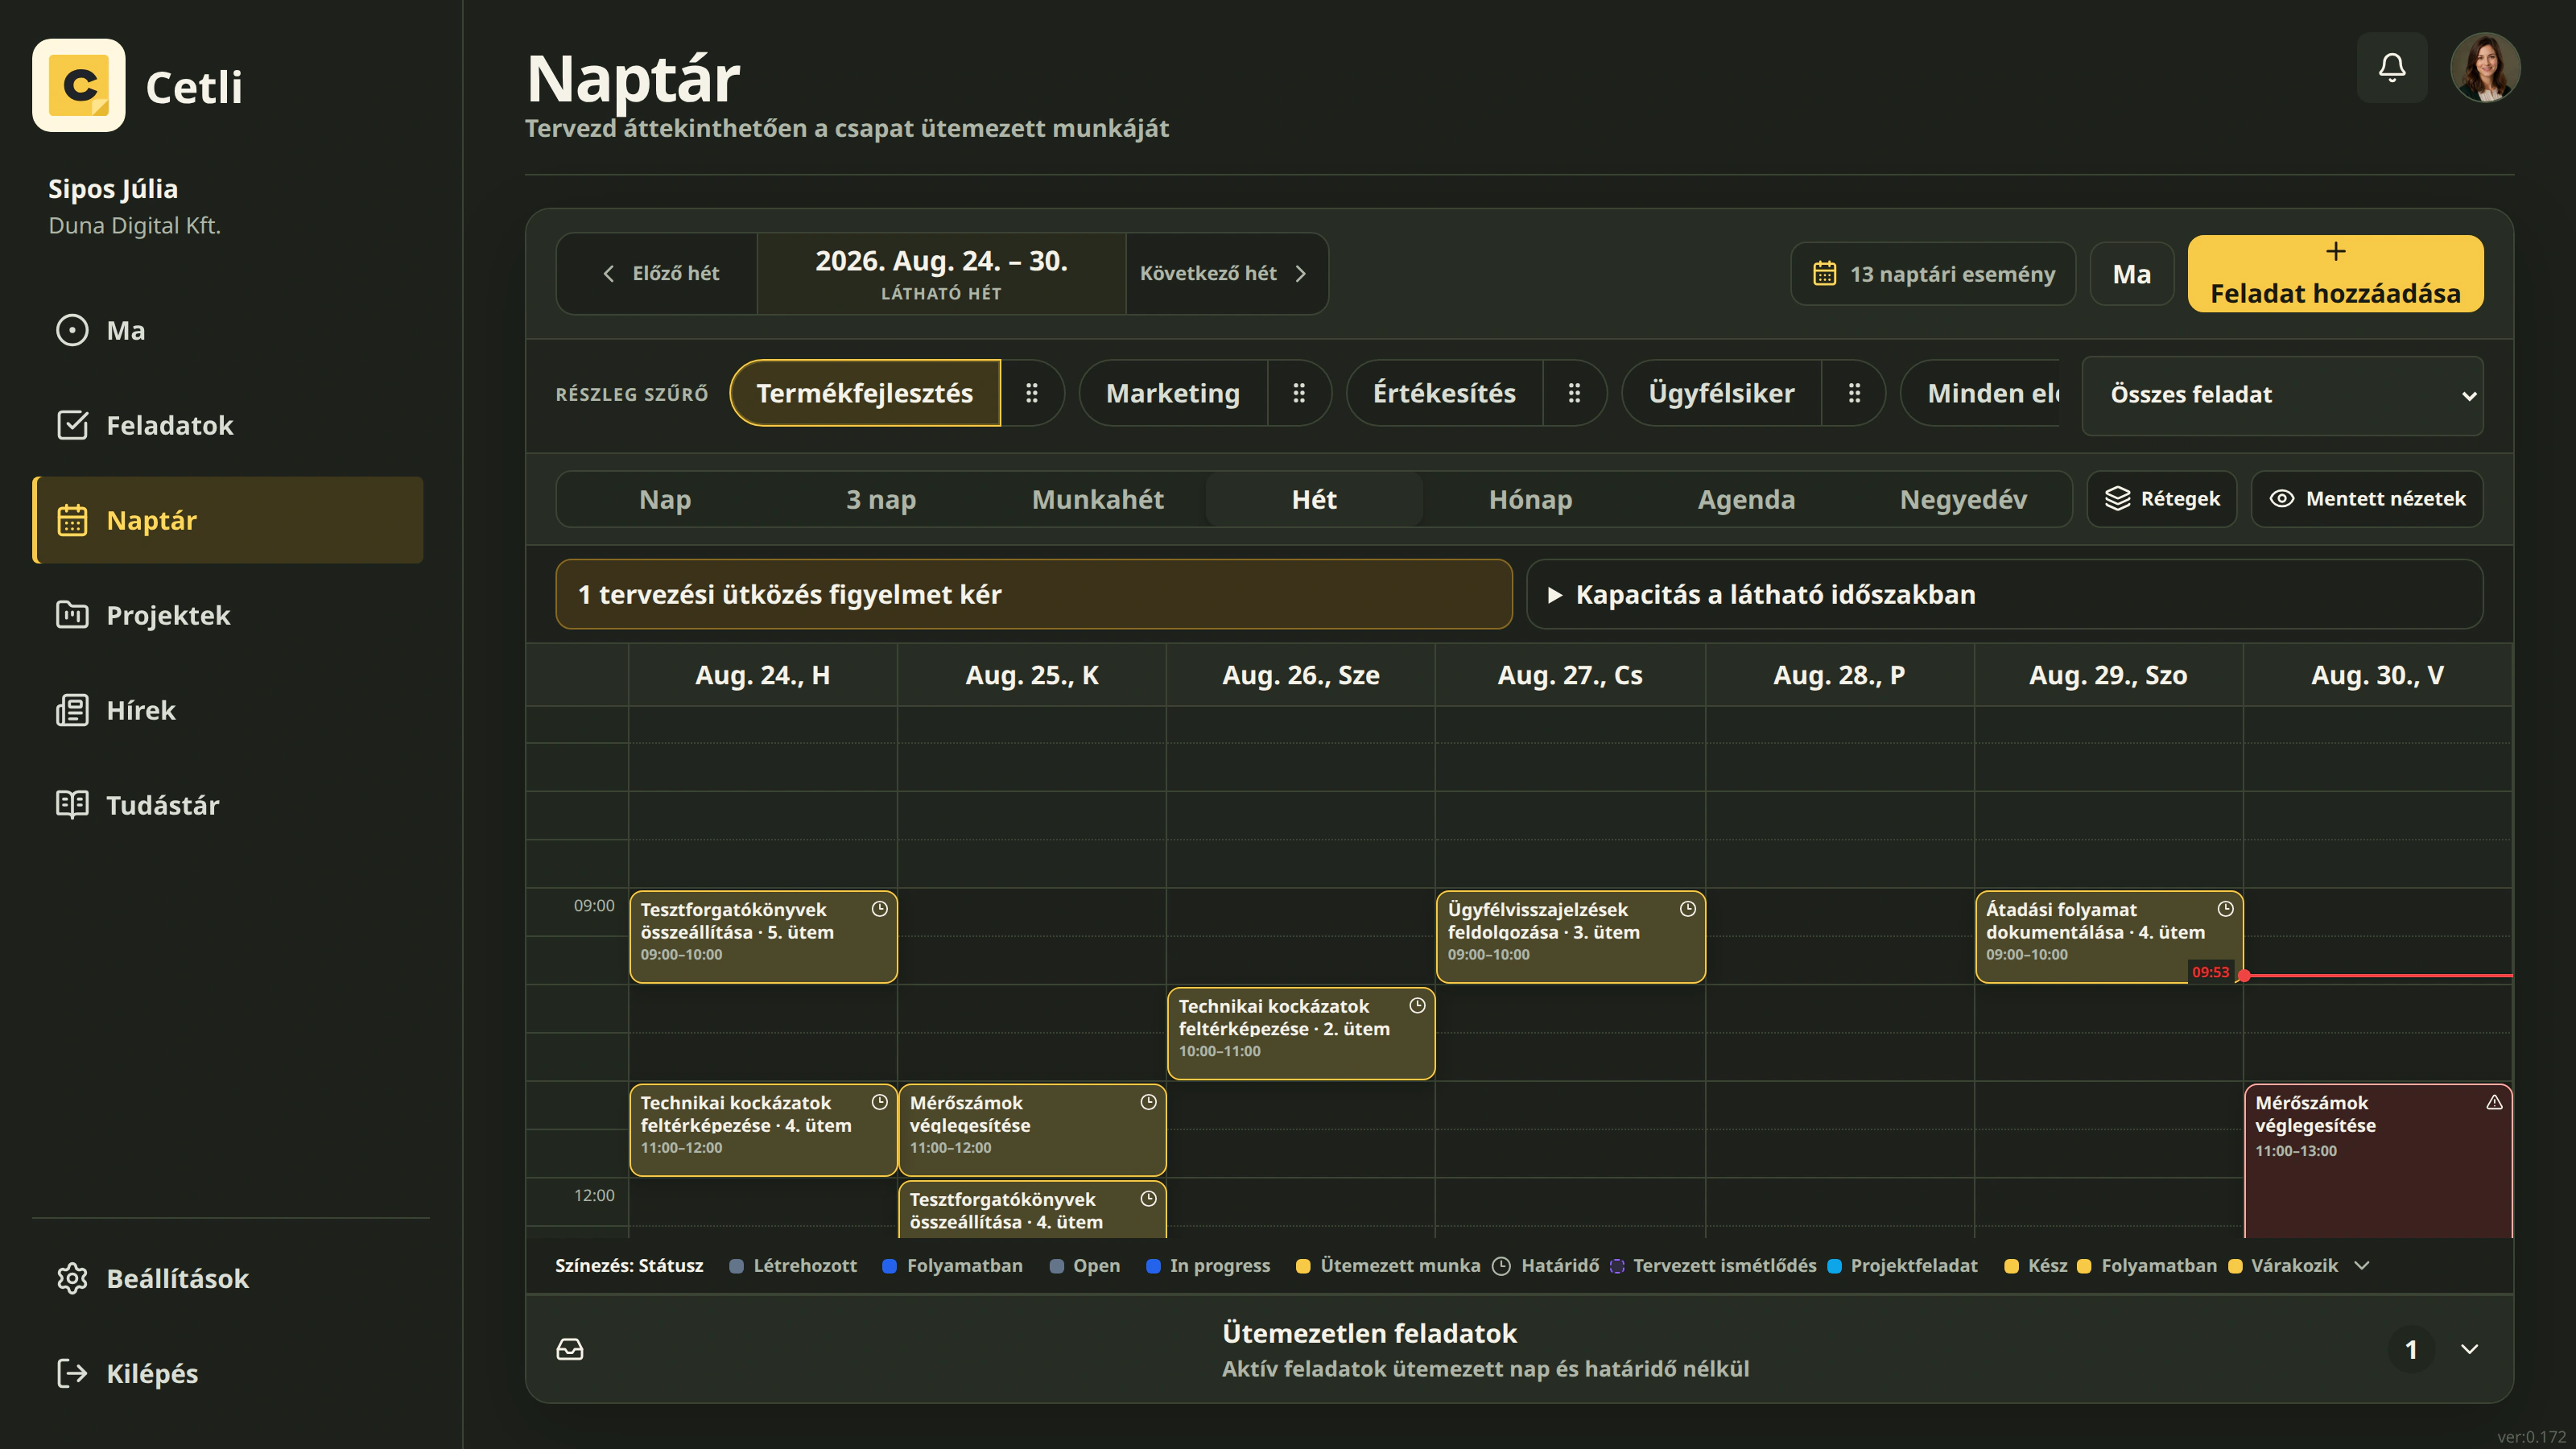This screenshot has width=2576, height=1449.
Task: Switch to the Nap view
Action: coord(665,499)
